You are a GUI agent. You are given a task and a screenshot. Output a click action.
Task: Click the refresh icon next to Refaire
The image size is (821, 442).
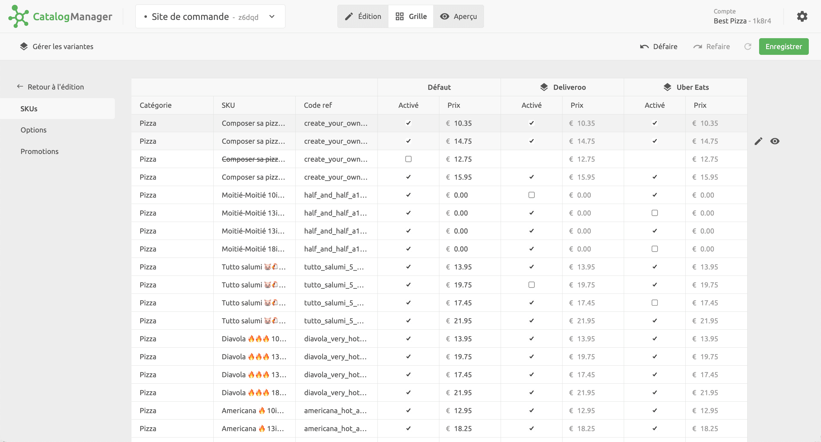tap(748, 47)
